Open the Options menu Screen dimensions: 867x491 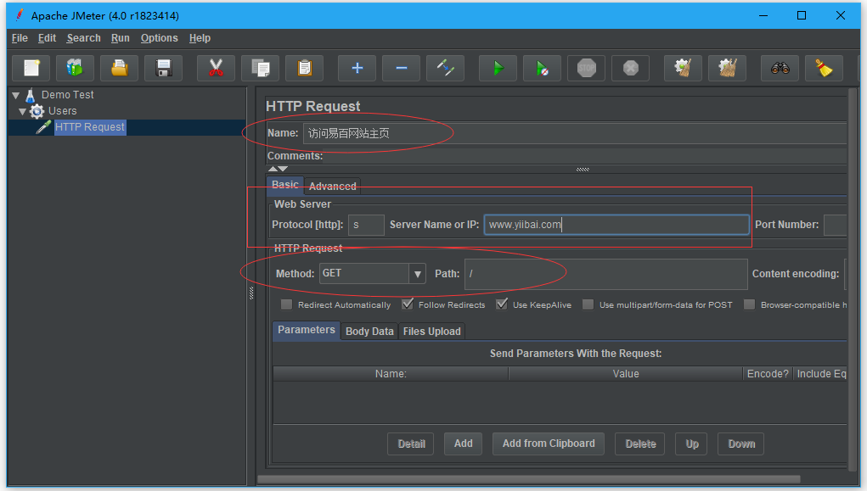pos(159,38)
